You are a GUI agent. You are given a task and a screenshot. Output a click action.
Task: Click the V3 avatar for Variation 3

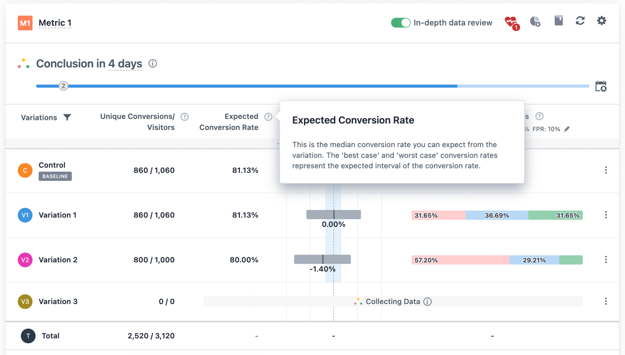[25, 302]
